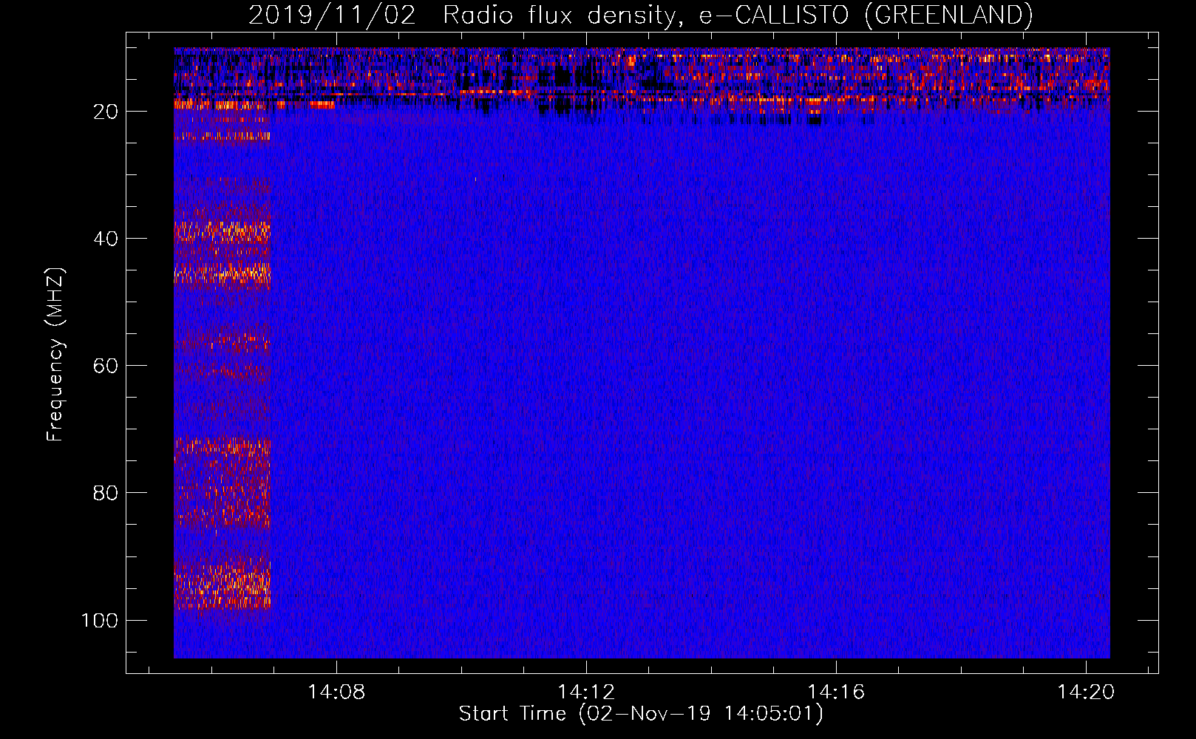Click the 80 MHz frequency tick label
The image size is (1196, 739).
coord(106,493)
